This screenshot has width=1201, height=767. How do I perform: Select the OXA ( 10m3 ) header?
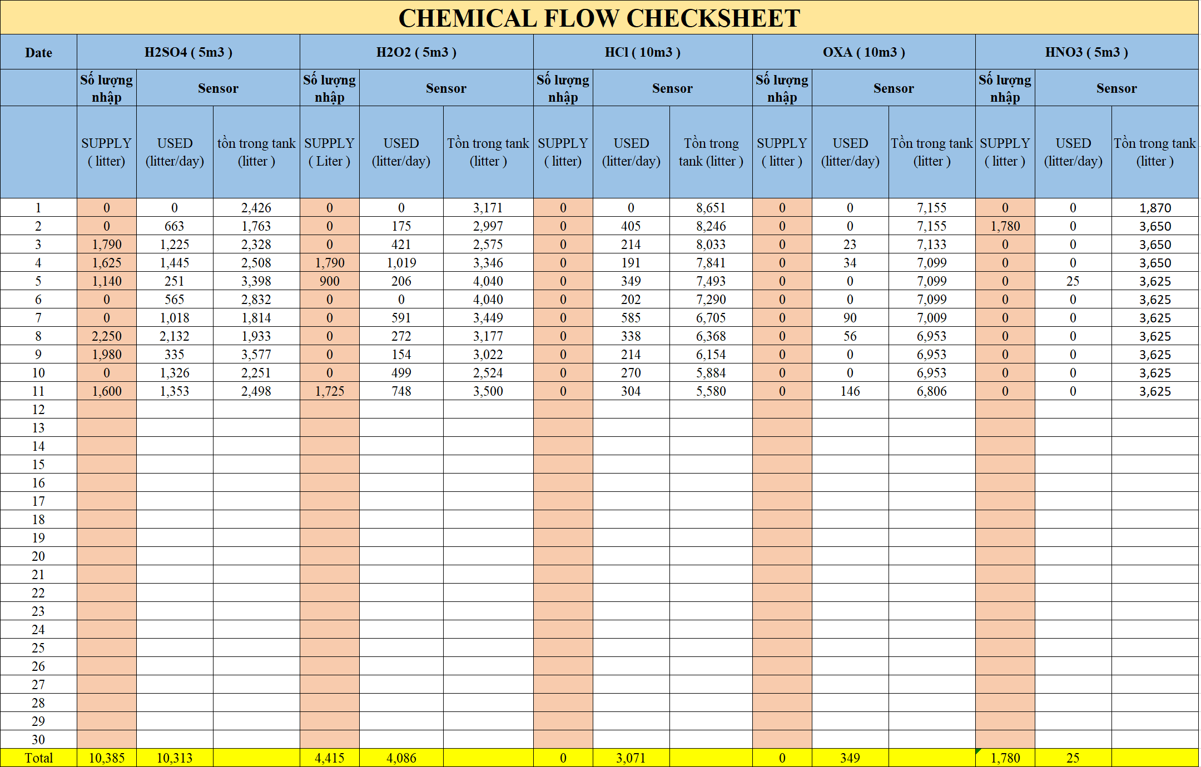pos(864,52)
